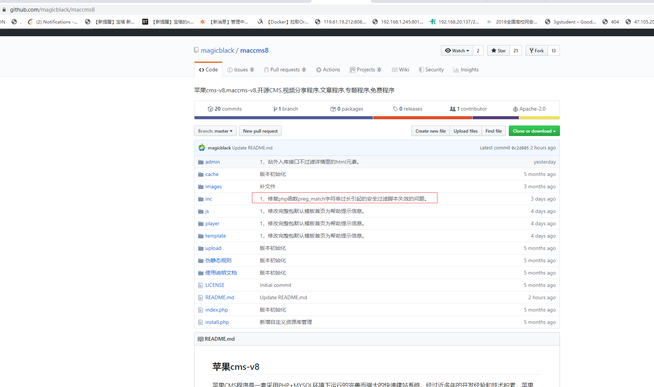The width and height of the screenshot is (654, 387).
Task: Click the folder icon beside js
Action: pyautogui.click(x=201, y=211)
